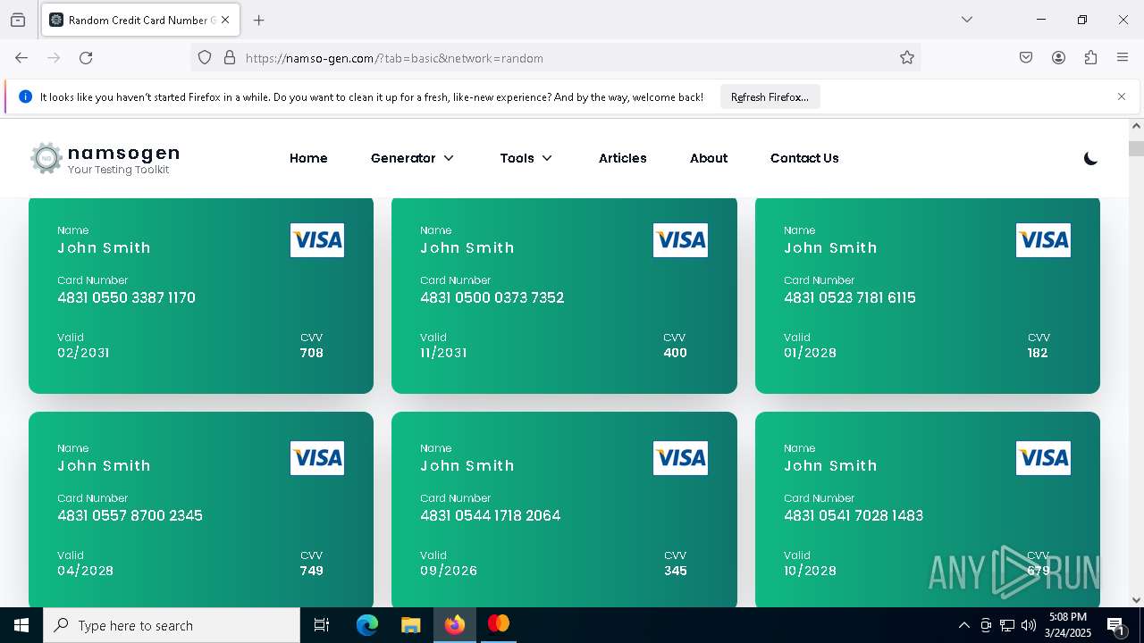Open the Firefox View icon in tab bar
Screen dimensions: 1144x643
point(18,20)
